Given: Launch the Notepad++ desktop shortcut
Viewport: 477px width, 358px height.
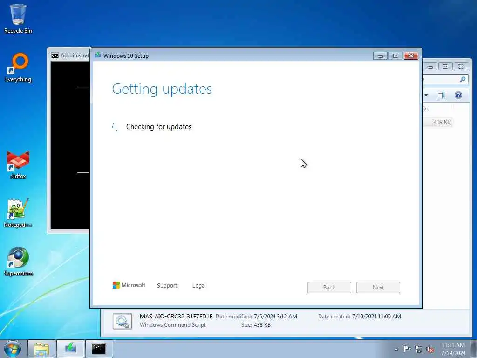Looking at the screenshot, I should pos(18,213).
